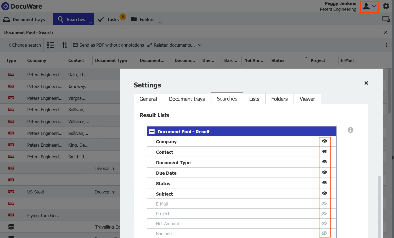Toggle visibility of the Status field

(324, 183)
